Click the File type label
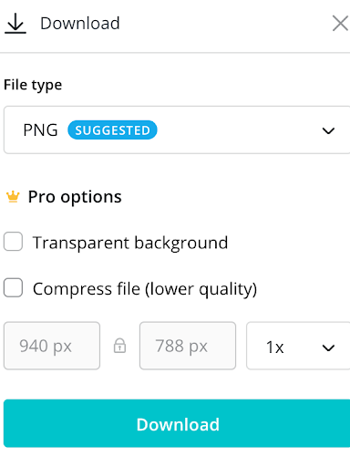This screenshot has height=467, width=350. pyautogui.click(x=33, y=85)
